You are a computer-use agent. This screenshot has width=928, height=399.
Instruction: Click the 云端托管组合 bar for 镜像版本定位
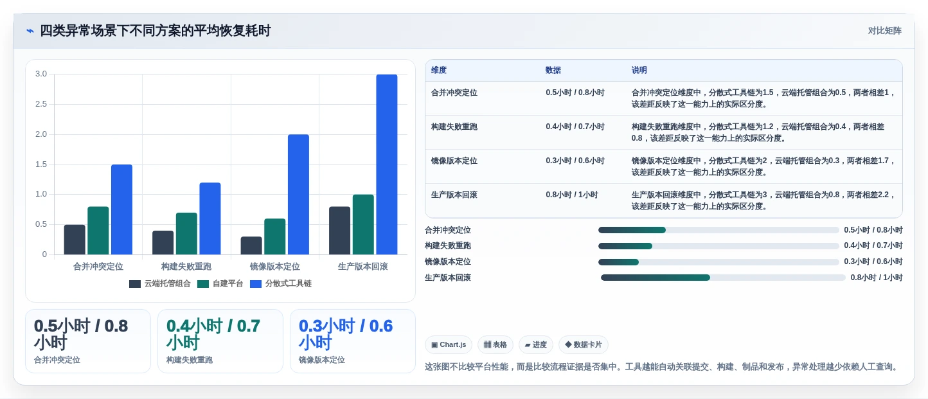(x=251, y=245)
